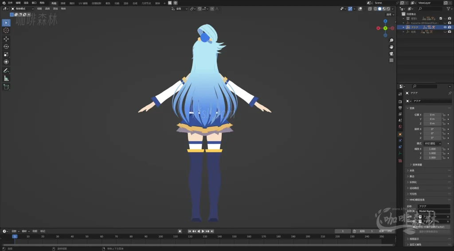The height and width of the screenshot is (251, 454).
Task: Open the XYZ rotation mode dropdown
Action: [433, 143]
